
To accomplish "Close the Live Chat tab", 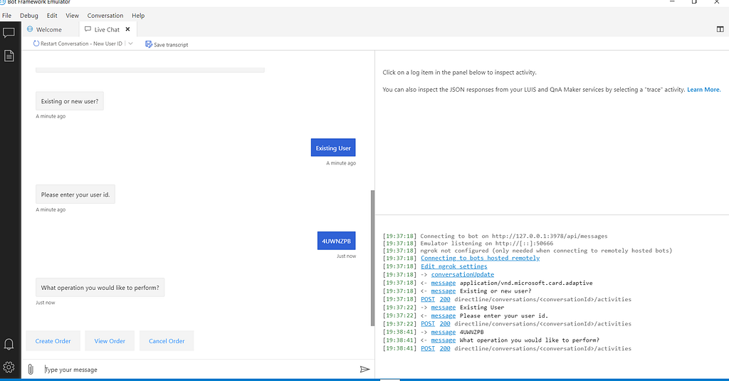I will coord(128,29).
